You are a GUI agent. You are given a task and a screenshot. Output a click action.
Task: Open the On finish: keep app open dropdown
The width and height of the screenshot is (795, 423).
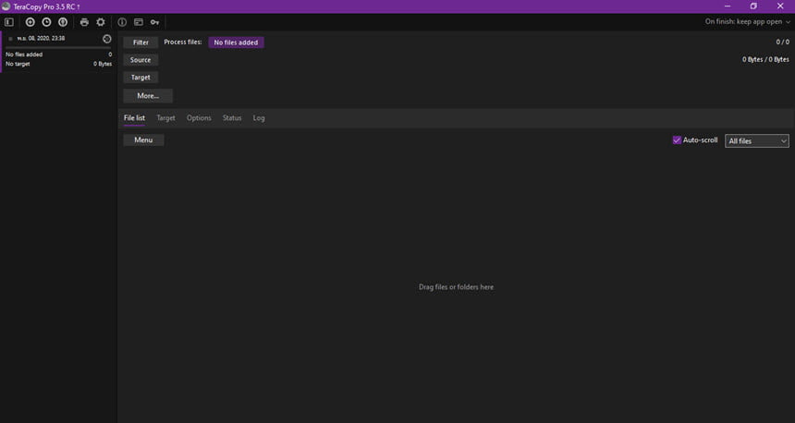coord(747,22)
